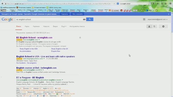Open 'Enquire Now' sitelink
The height and width of the screenshot is (97, 173).
[56, 51]
